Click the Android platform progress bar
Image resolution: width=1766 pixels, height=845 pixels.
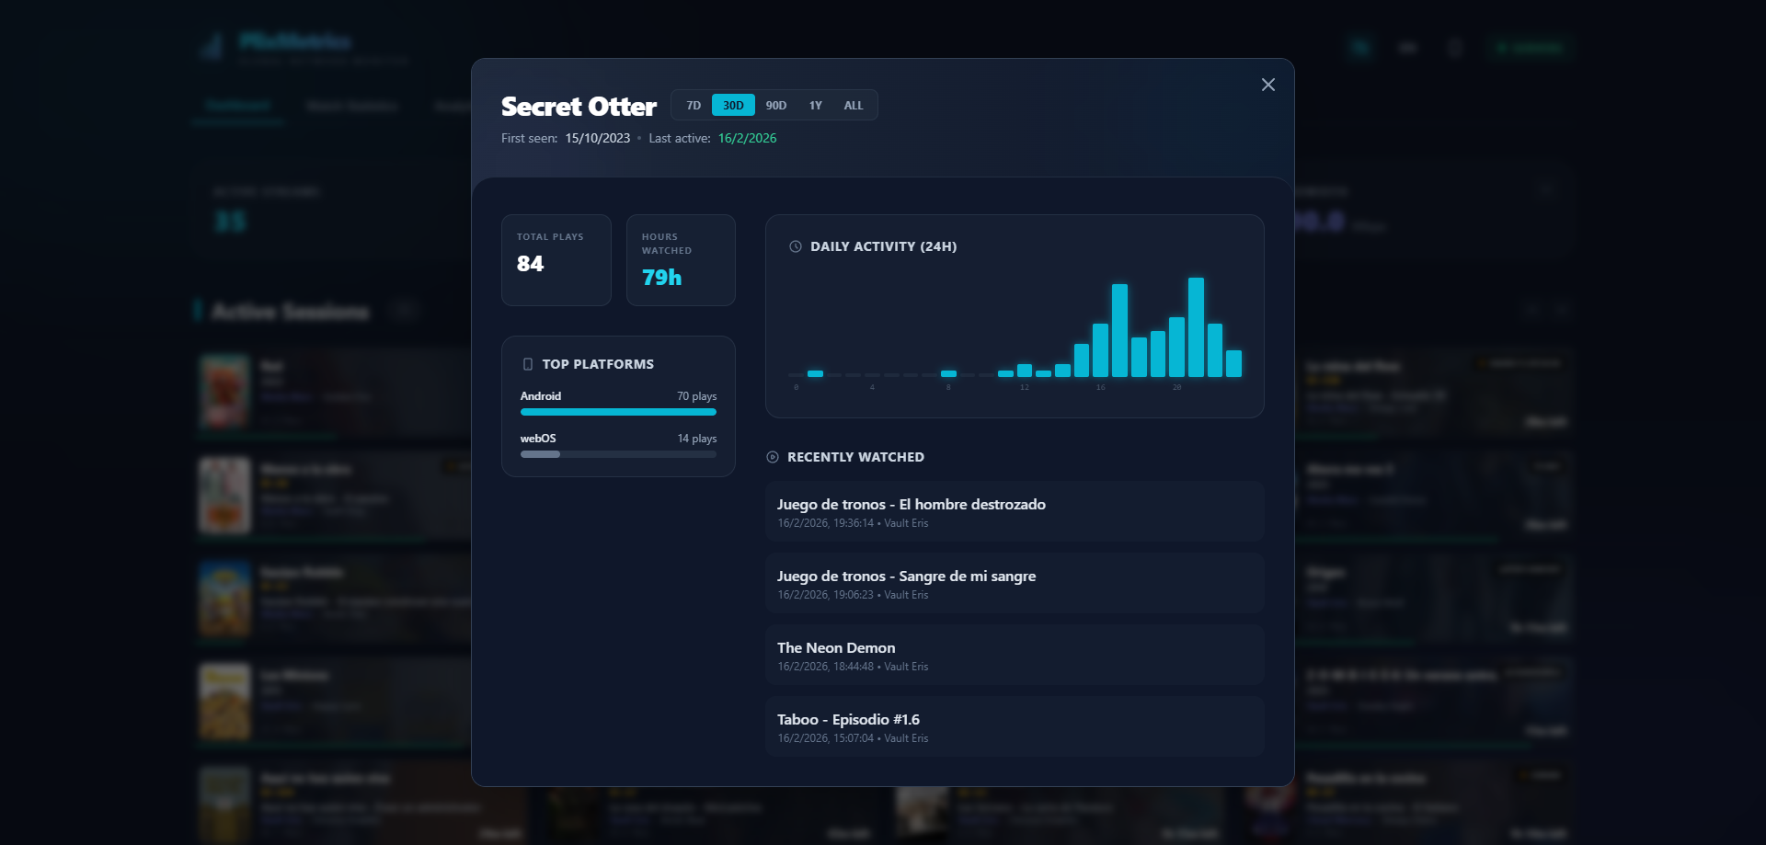point(618,412)
